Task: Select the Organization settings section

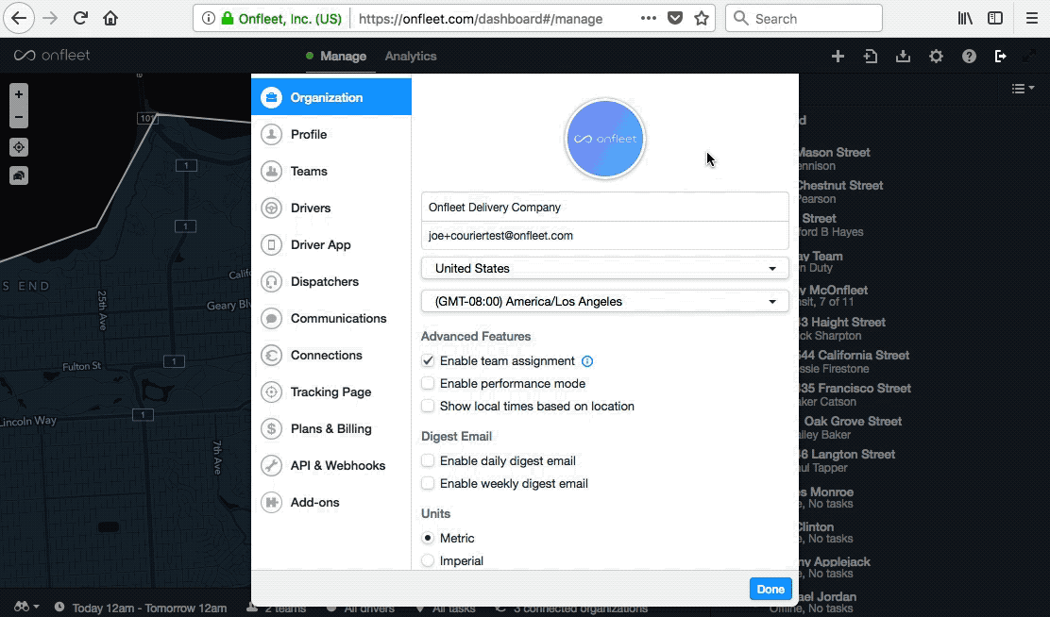Action: pos(331,97)
